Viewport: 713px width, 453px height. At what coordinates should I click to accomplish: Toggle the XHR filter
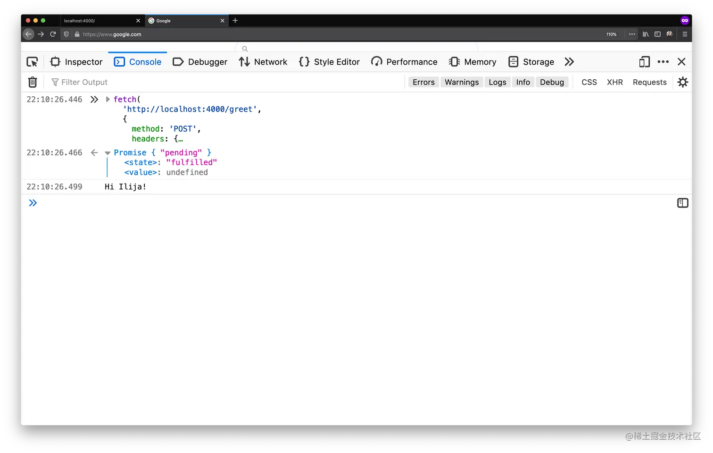pos(615,82)
